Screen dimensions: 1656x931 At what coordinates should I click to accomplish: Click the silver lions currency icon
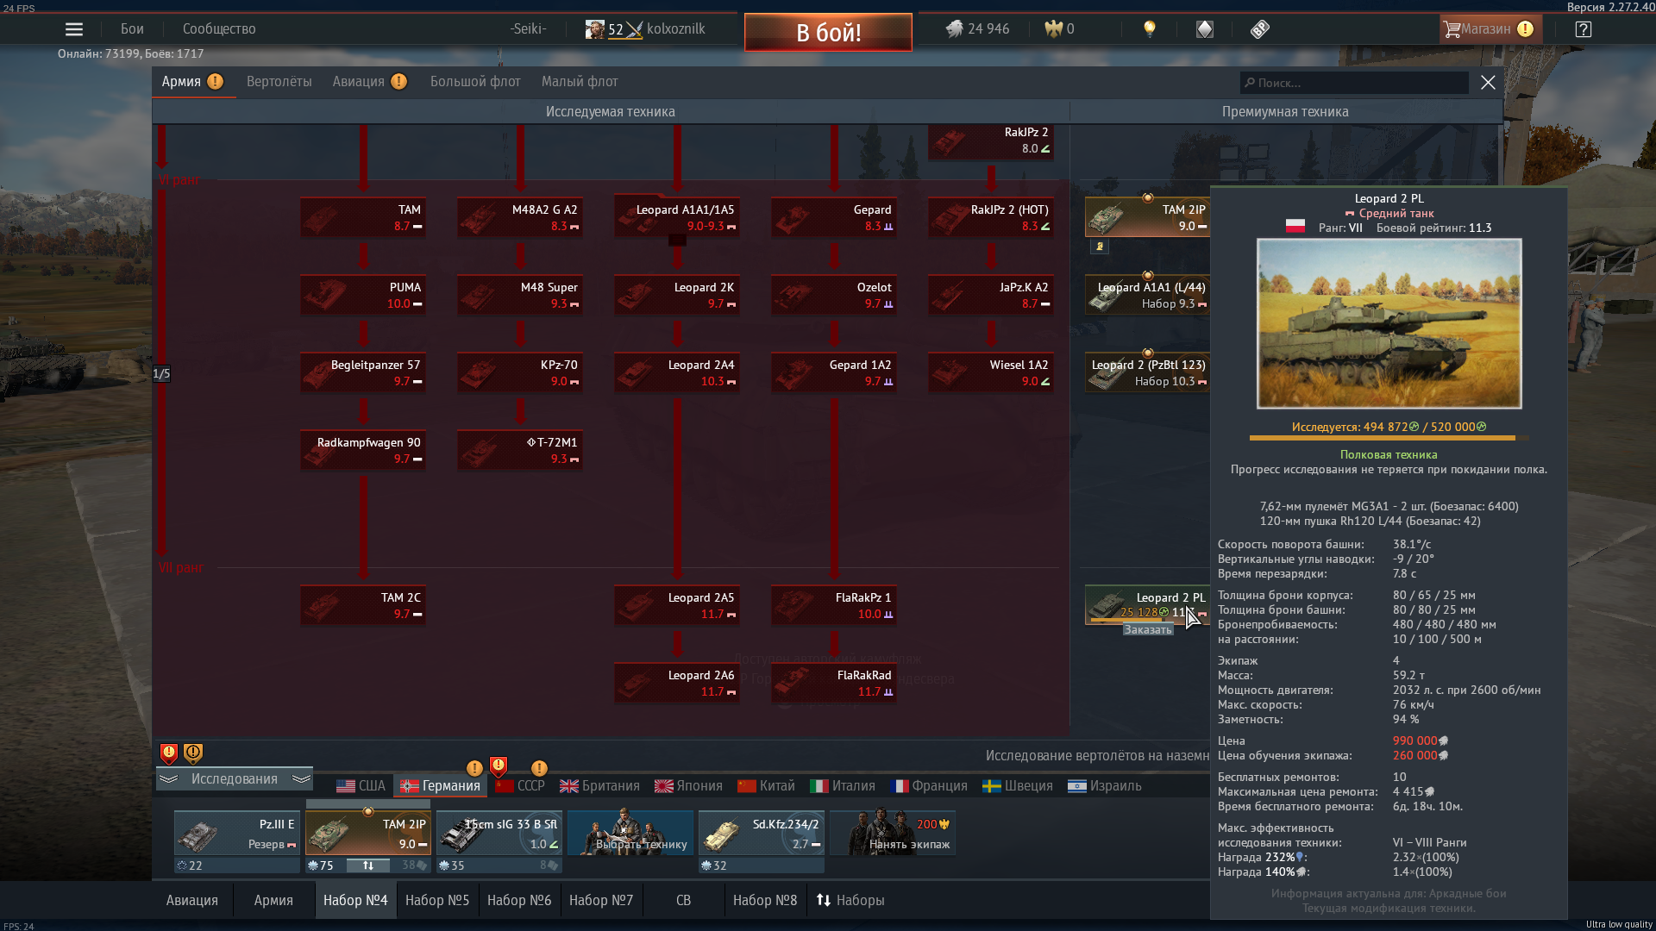pyautogui.click(x=954, y=29)
